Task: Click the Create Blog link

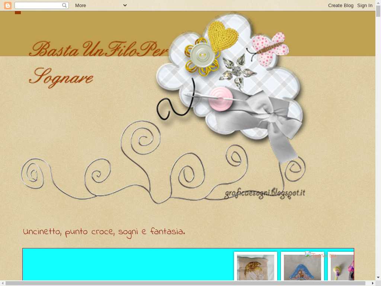Action: click(x=340, y=5)
